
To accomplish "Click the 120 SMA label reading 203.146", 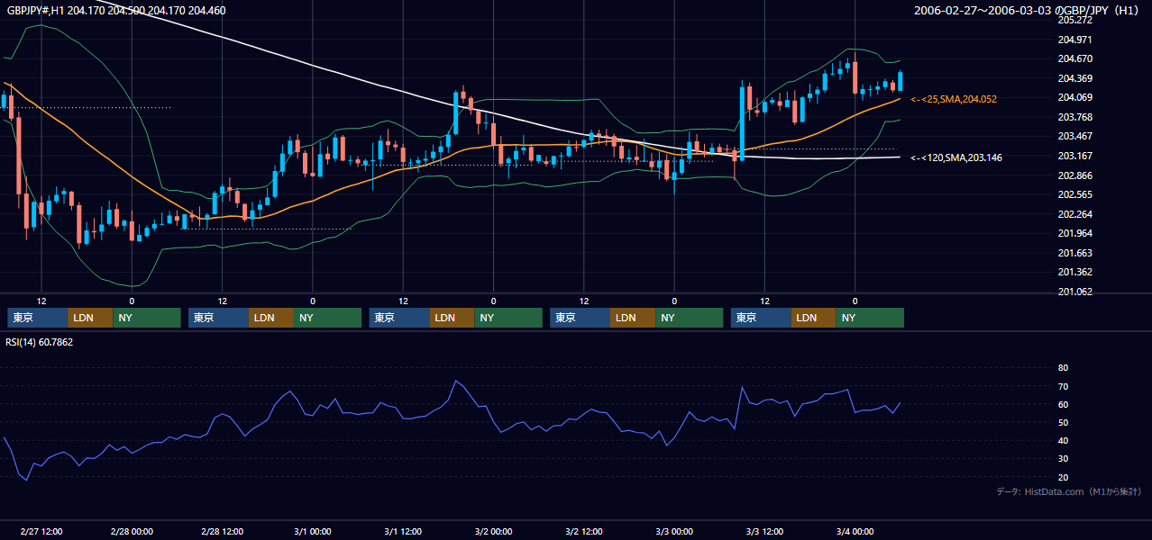I will [x=956, y=157].
